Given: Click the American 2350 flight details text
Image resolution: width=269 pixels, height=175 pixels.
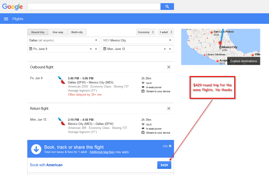Looking at the screenshot, I should tap(98, 86).
